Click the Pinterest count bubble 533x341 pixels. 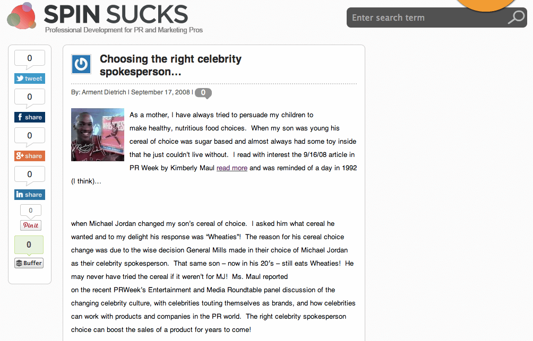click(x=30, y=211)
